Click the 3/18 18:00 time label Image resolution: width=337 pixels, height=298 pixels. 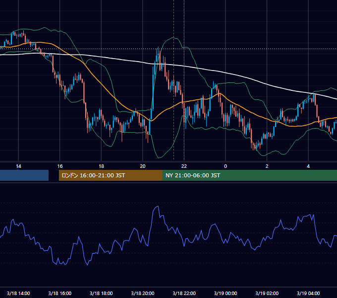coord(101,293)
